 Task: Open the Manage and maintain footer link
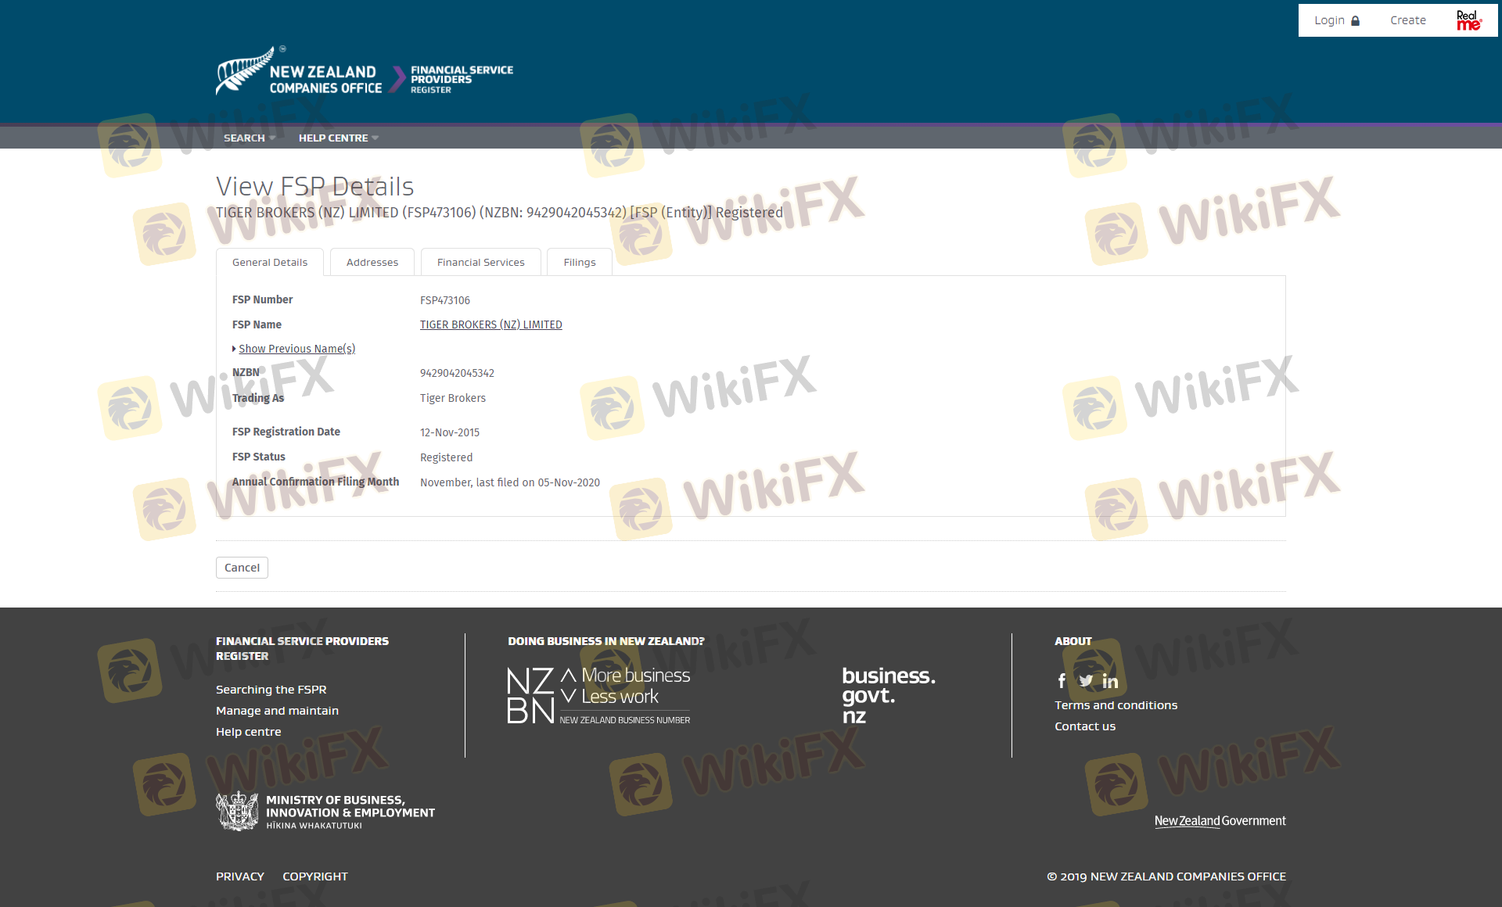(x=277, y=711)
